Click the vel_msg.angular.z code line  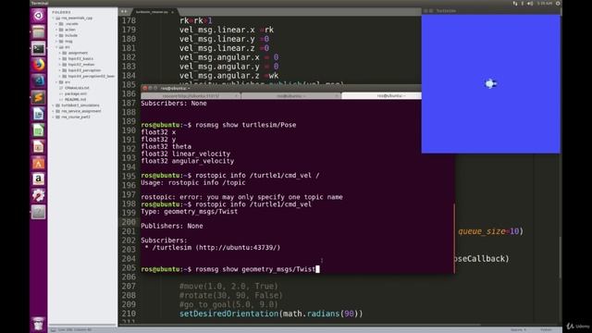228,76
